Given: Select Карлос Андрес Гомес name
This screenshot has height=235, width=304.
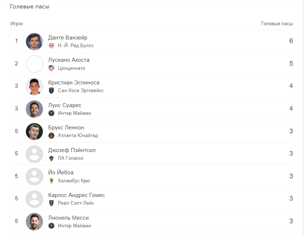Looking at the screenshot, I should [x=76, y=195].
